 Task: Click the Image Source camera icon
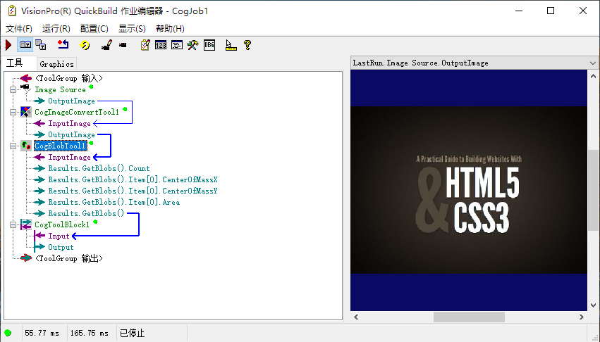coord(25,89)
